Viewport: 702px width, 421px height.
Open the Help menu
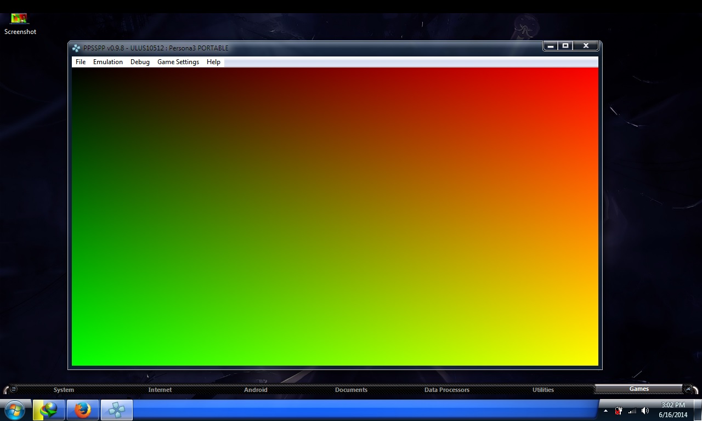[x=213, y=62]
